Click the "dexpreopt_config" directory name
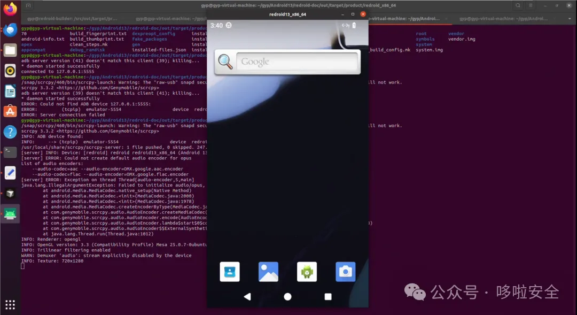Image resolution: width=577 pixels, height=315 pixels. 153,34
